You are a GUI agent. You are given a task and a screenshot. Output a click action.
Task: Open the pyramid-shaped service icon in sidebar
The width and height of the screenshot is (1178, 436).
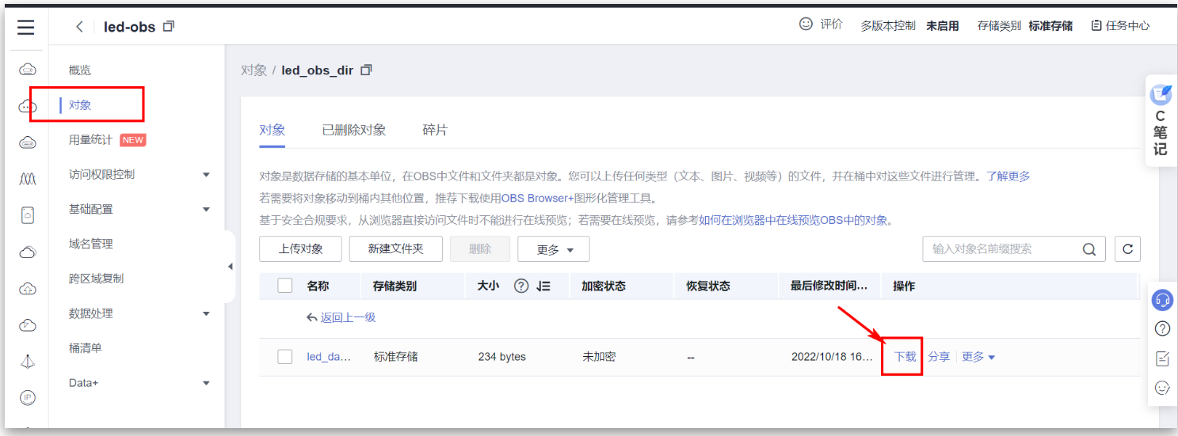27,362
